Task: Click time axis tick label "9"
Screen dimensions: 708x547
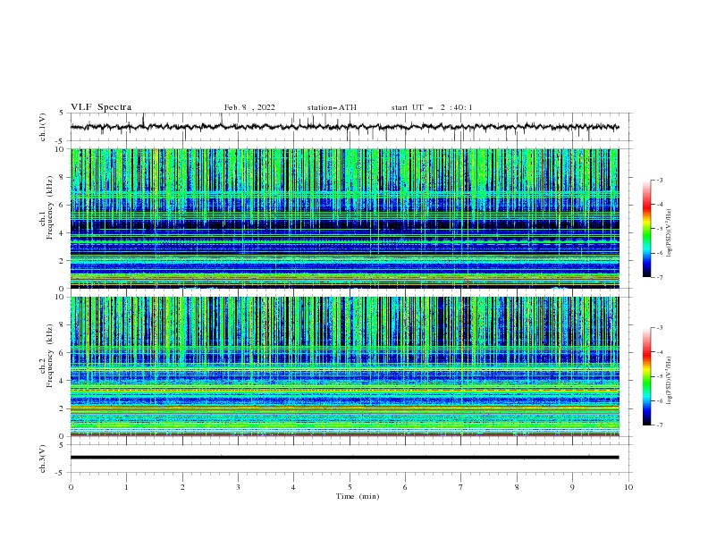Action: point(572,487)
